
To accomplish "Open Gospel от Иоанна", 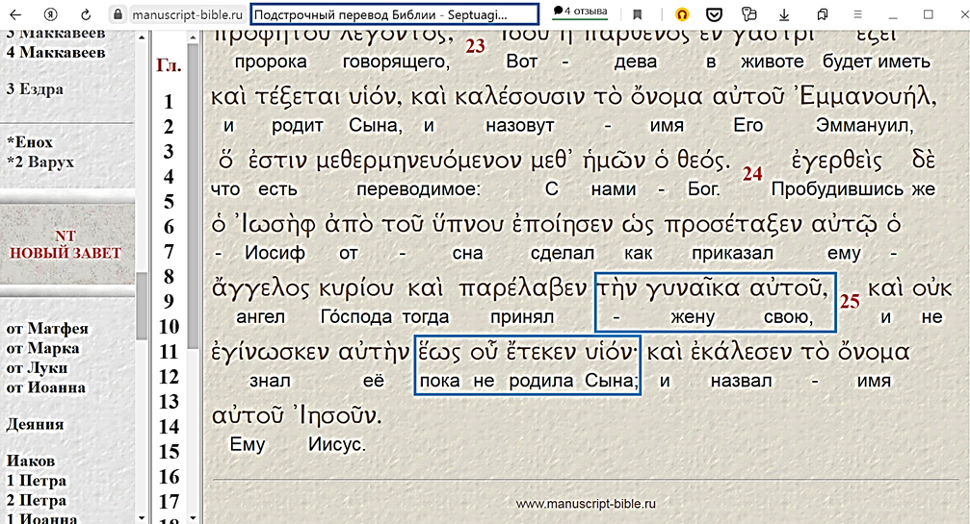I will [46, 387].
